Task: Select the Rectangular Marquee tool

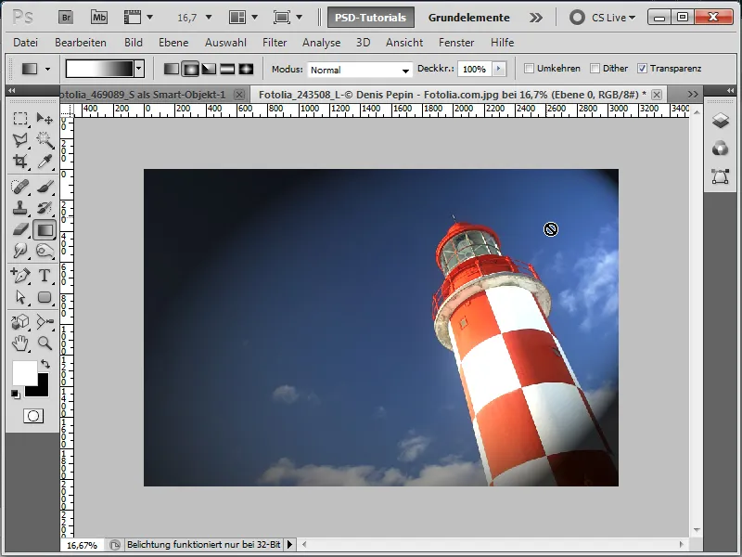Action: (x=19, y=118)
